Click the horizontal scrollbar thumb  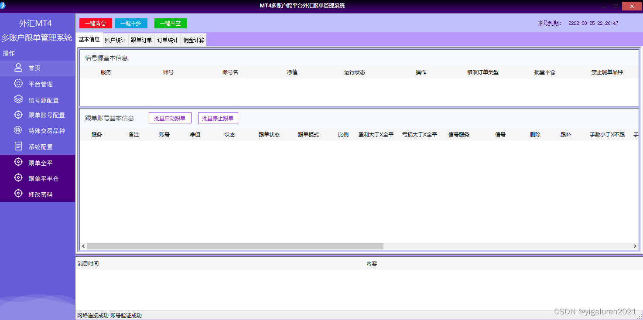(x=235, y=246)
